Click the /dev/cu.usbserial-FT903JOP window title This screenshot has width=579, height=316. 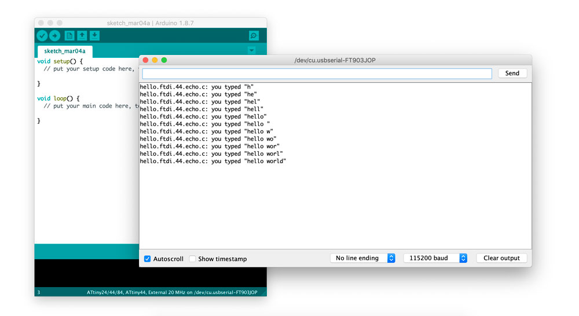[335, 60]
